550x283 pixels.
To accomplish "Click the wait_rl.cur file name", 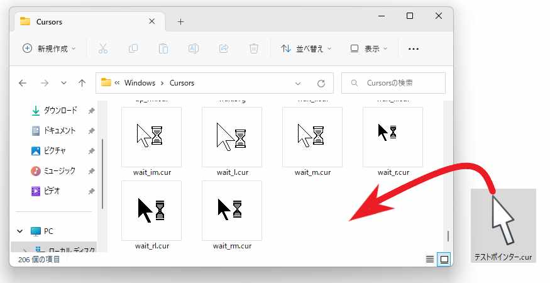I will pos(152,246).
